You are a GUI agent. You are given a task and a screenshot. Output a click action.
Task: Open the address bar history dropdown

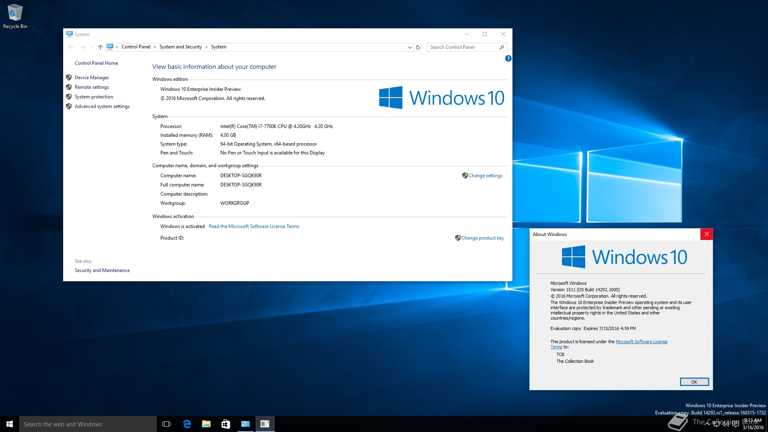click(x=410, y=47)
